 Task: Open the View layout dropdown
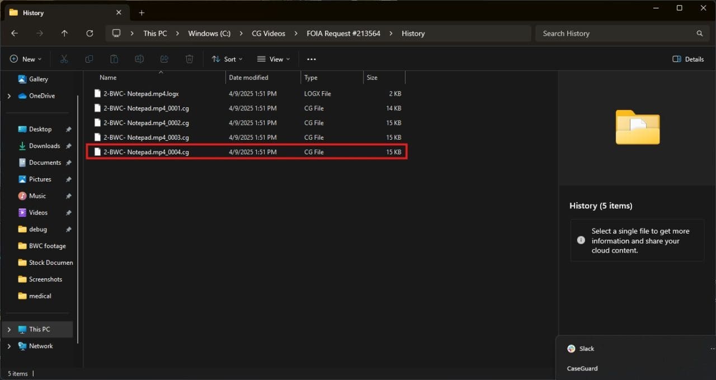(x=274, y=59)
